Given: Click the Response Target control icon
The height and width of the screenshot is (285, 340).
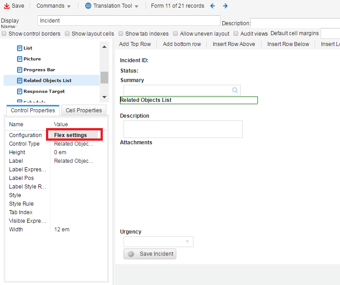Looking at the screenshot, I should point(19,92).
